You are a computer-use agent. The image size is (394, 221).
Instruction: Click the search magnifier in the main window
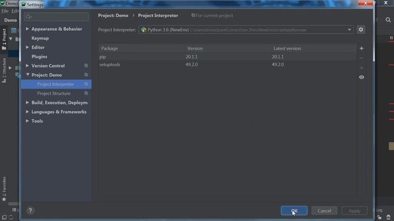388,20
